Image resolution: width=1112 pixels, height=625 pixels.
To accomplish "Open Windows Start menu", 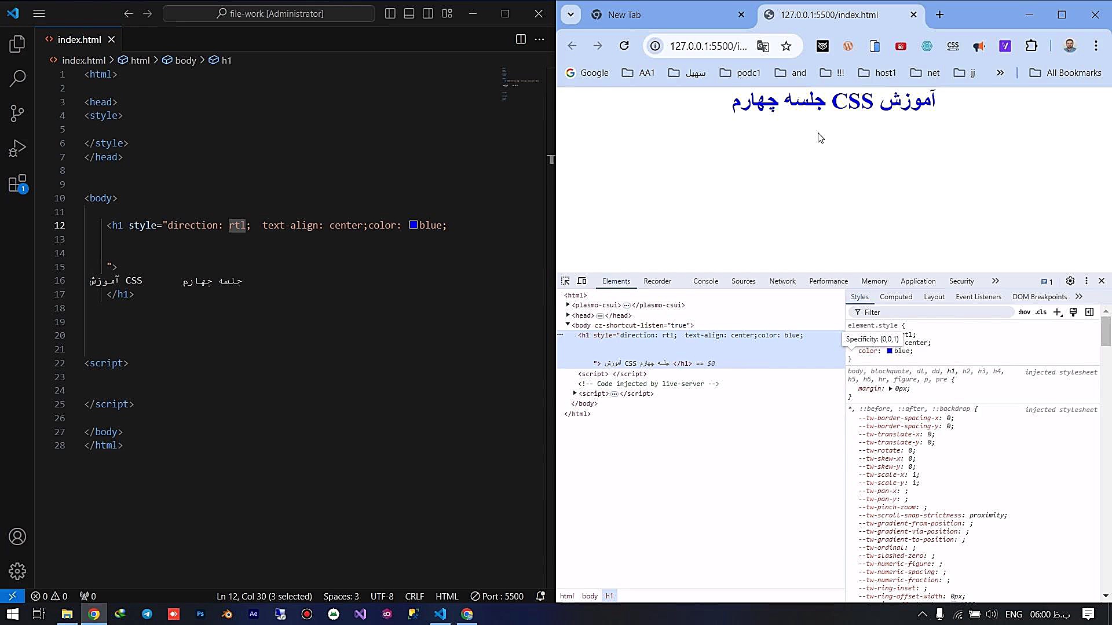I will (12, 614).
